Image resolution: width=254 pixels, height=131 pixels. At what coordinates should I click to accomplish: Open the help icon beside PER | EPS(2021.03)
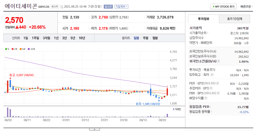point(218,83)
